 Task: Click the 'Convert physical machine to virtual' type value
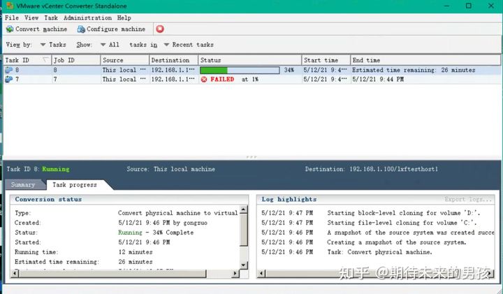click(x=177, y=213)
